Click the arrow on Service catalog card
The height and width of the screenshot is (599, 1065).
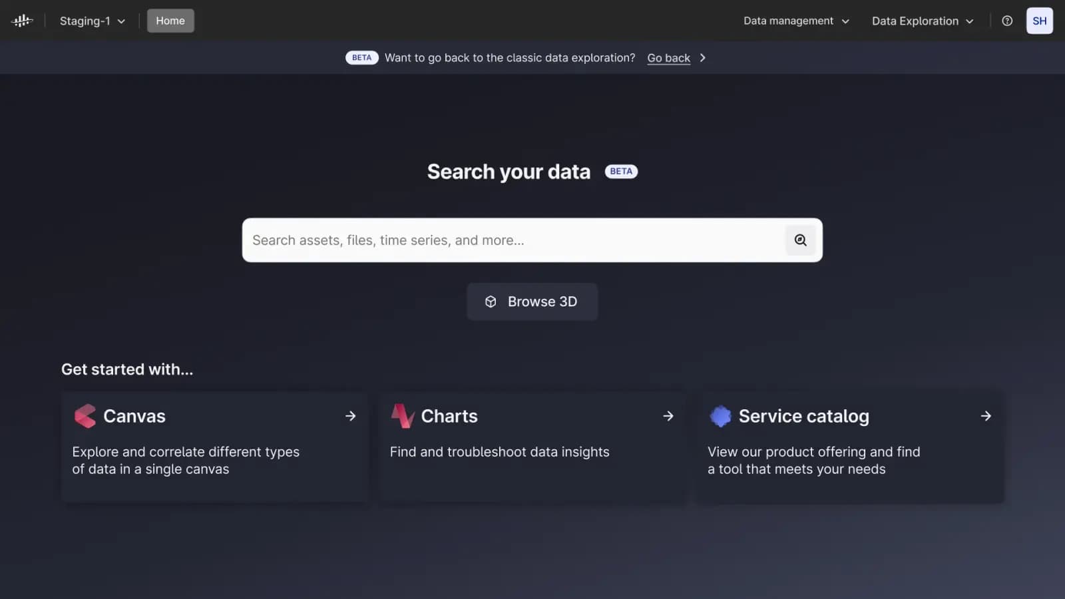pos(986,416)
